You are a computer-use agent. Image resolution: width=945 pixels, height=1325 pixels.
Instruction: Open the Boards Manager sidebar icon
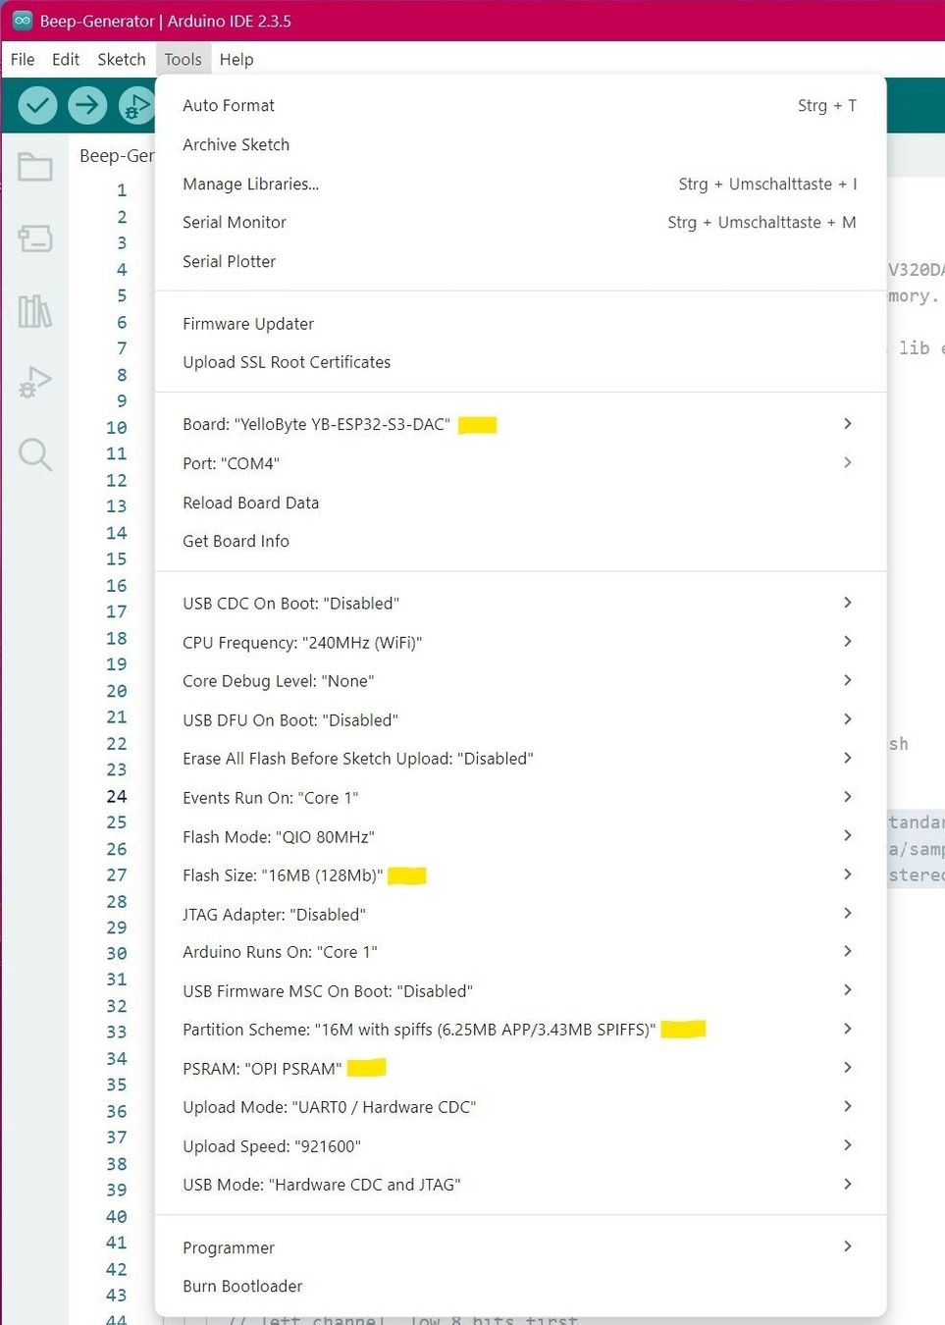[x=35, y=238]
